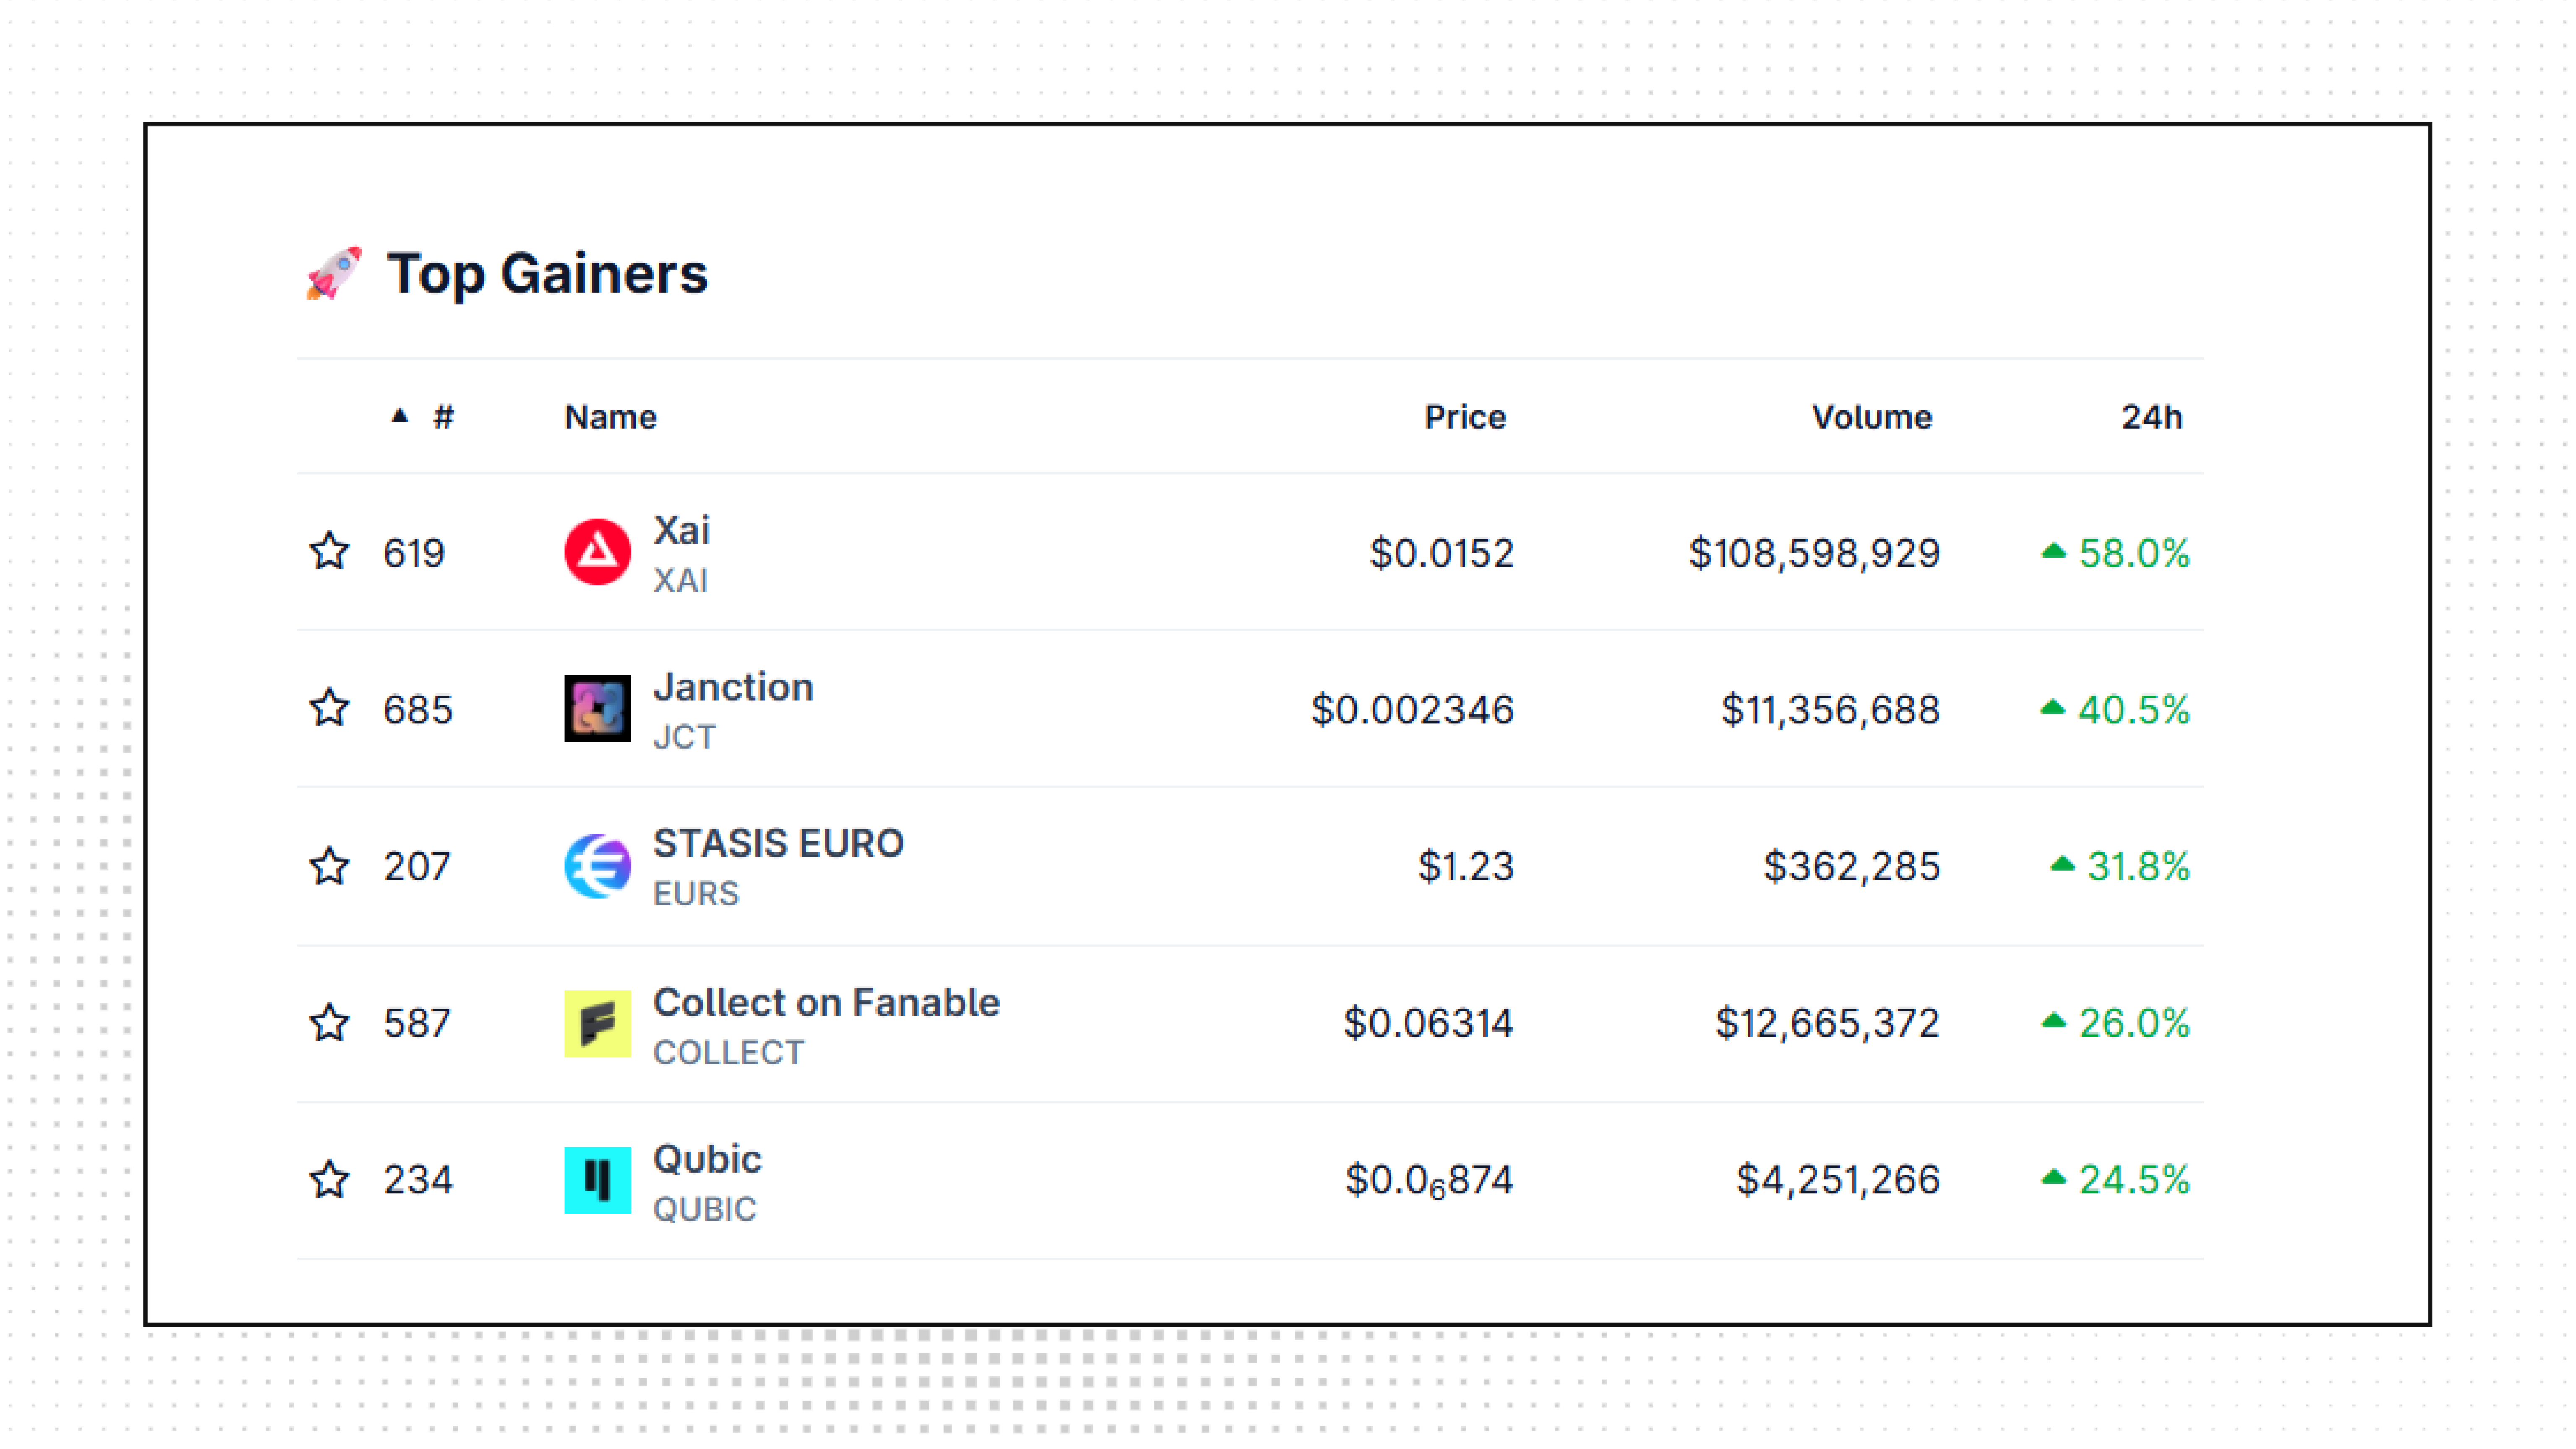Click the Qubic cyan logo
Screen dimensions: 2576x1449
click(597, 1180)
